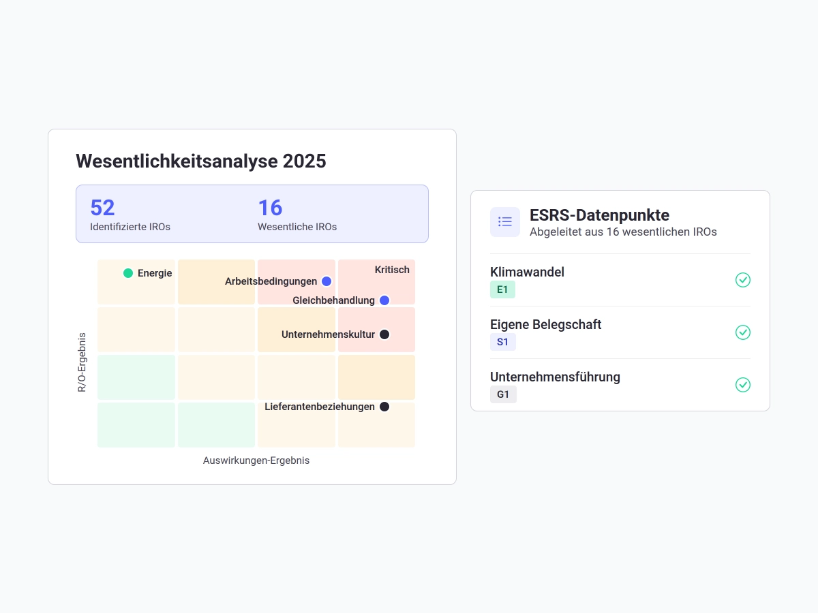Click the Identifizierte IROs label
This screenshot has height=613, width=818.
pyautogui.click(x=130, y=227)
